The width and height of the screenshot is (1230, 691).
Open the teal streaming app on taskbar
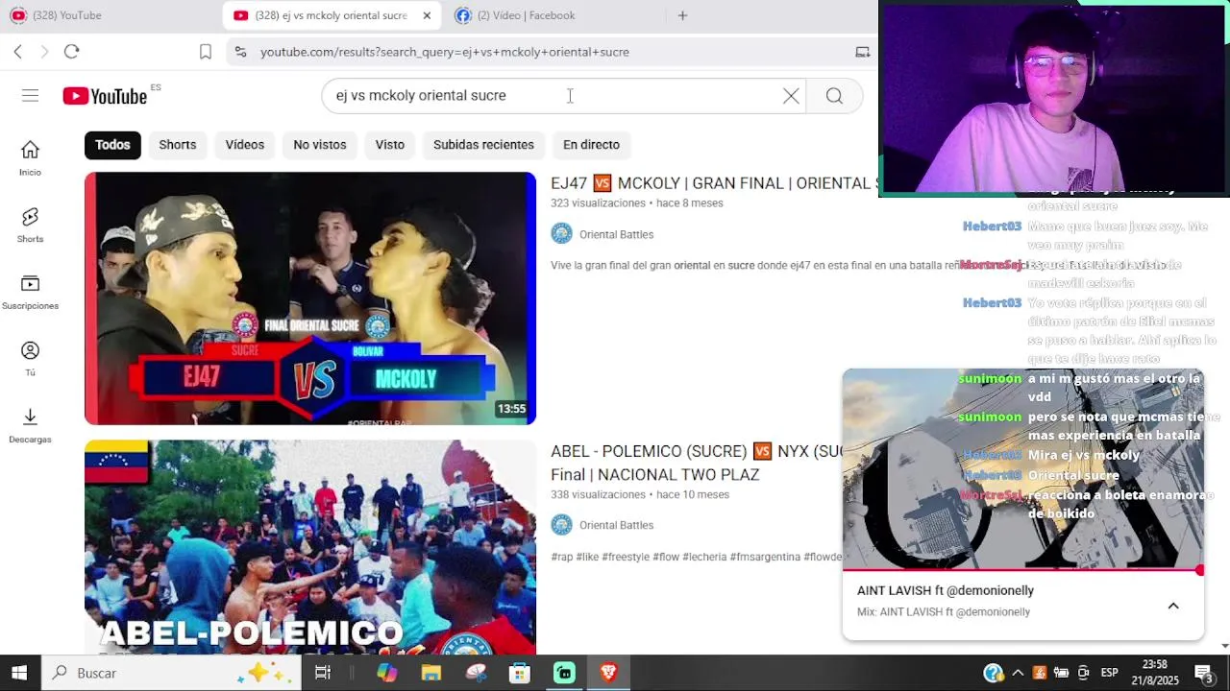pos(564,673)
